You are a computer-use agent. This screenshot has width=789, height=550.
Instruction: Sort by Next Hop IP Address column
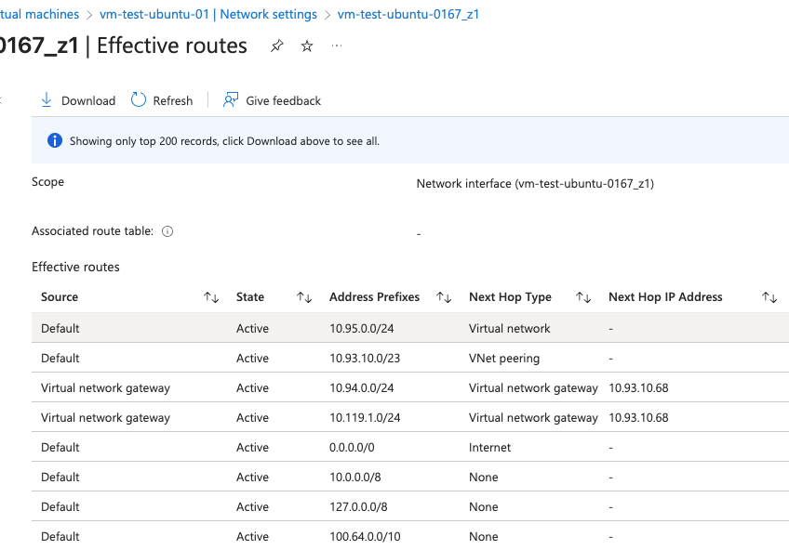click(769, 297)
